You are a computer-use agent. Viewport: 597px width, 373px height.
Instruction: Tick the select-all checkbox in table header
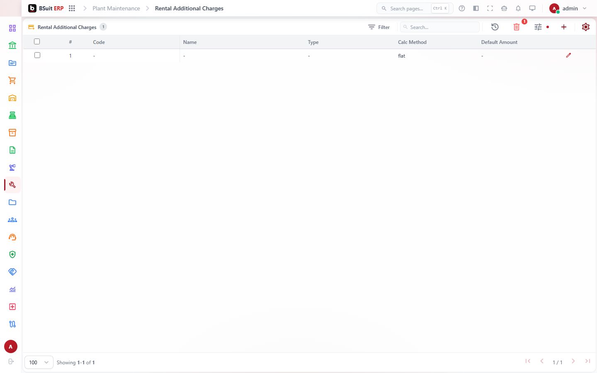click(37, 41)
